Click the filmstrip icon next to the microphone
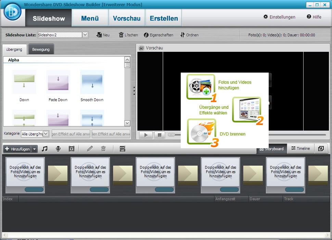Screen dimensions: 332x240 pos(71,149)
